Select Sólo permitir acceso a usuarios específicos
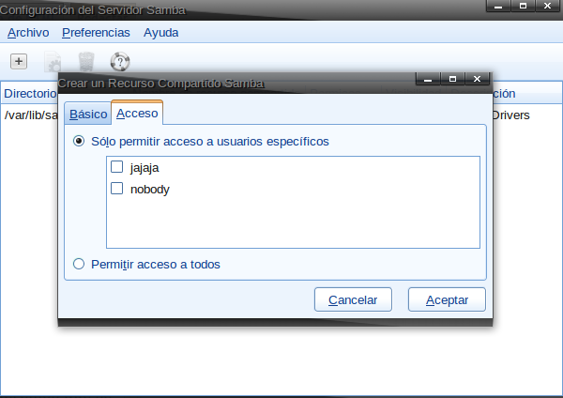The image size is (563, 398). 79,142
